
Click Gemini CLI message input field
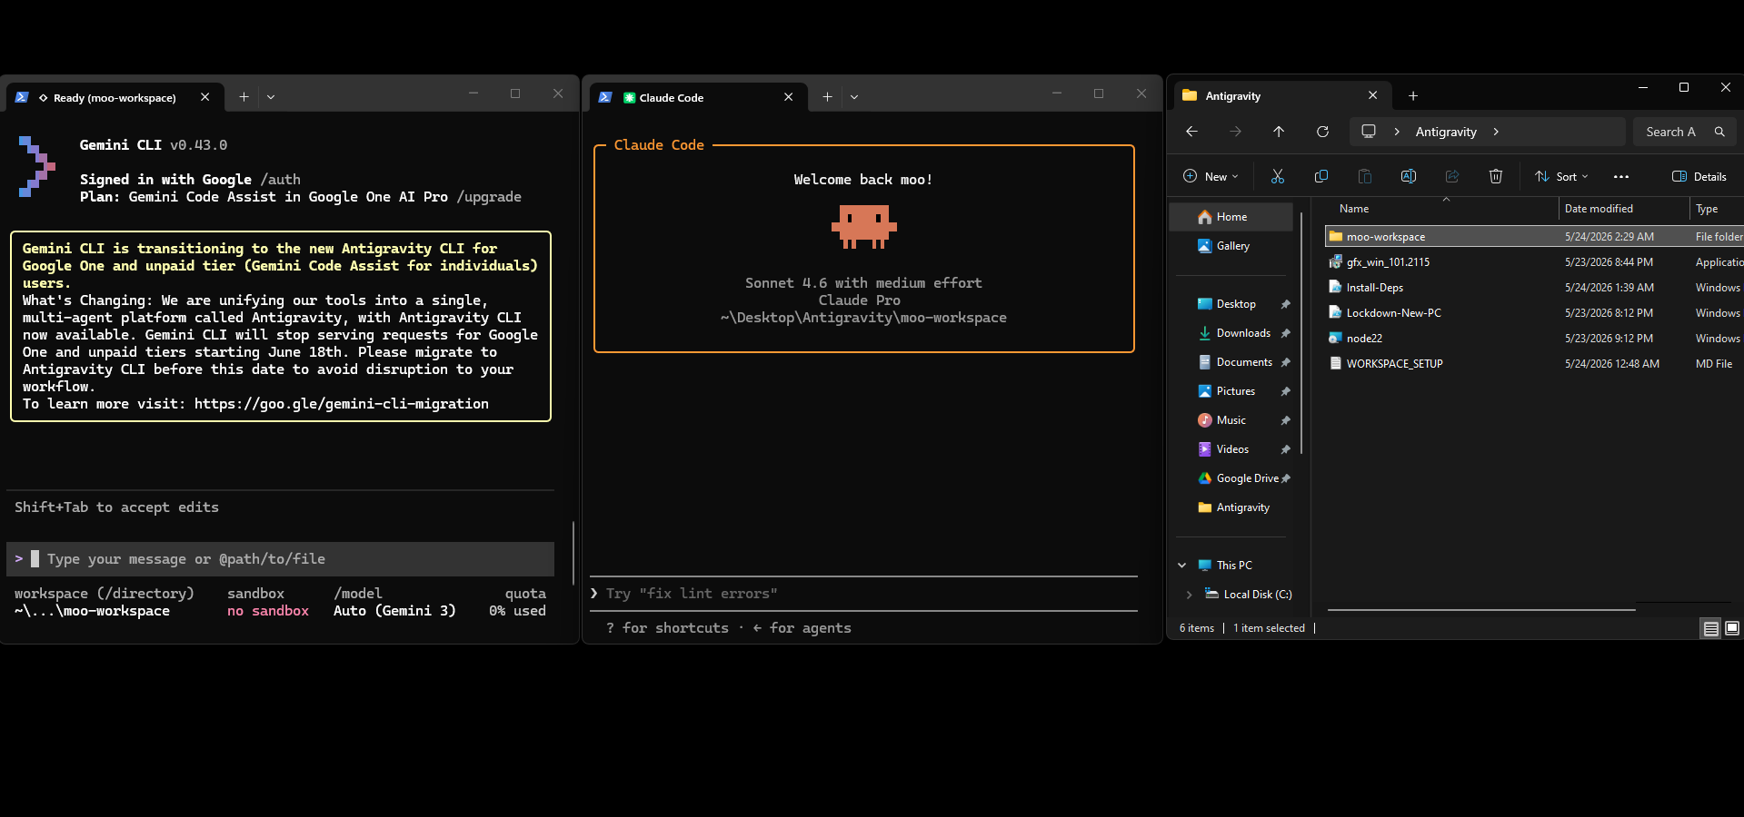281,559
